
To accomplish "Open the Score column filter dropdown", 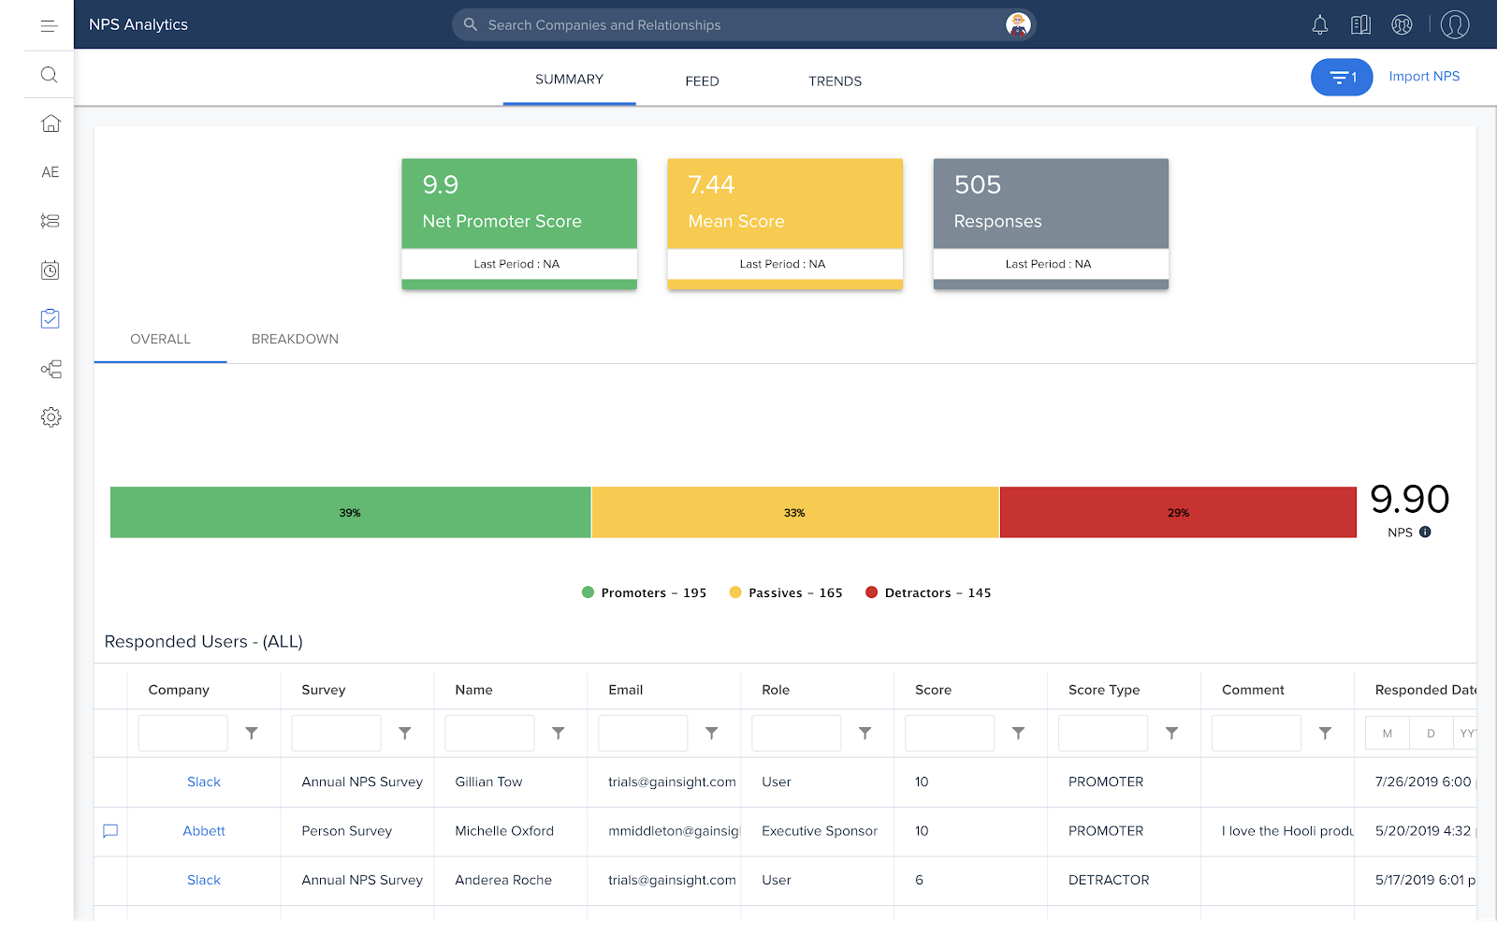I will point(1018,734).
